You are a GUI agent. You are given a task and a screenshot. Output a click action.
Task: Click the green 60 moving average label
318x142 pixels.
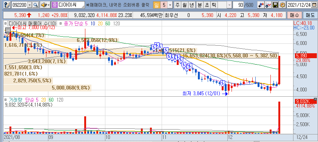pos(108,23)
